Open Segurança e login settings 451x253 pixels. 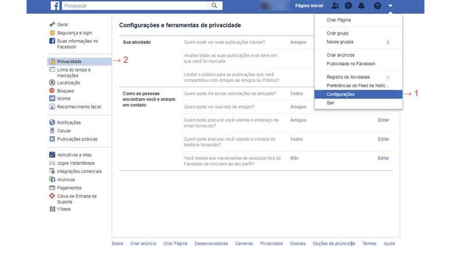click(x=75, y=33)
